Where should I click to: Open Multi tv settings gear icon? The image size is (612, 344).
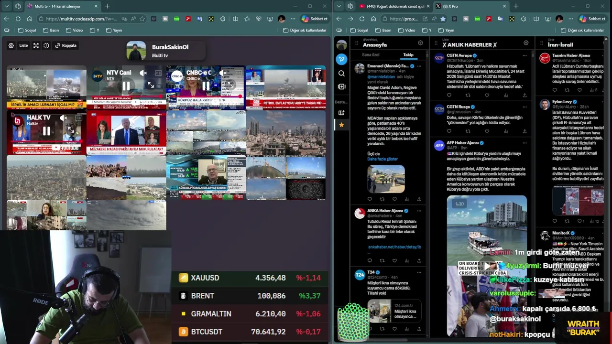point(11,45)
